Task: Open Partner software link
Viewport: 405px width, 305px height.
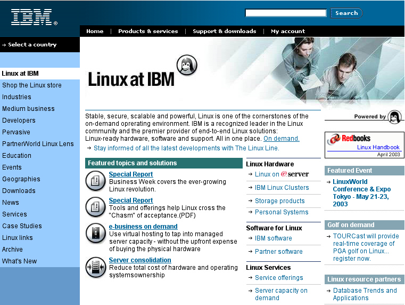Action: click(279, 252)
